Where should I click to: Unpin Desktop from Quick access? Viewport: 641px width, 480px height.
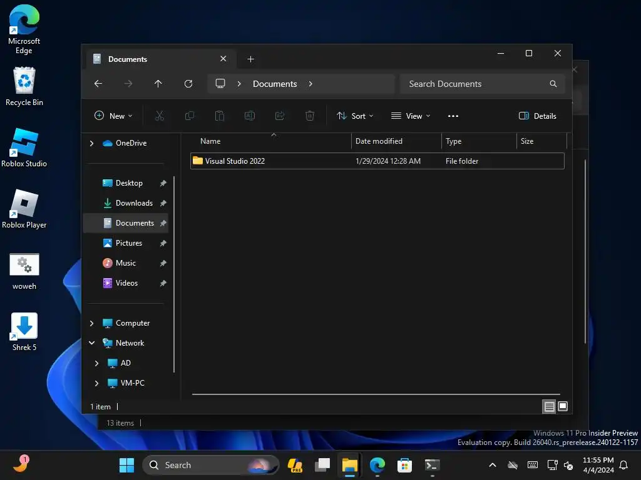coord(163,183)
